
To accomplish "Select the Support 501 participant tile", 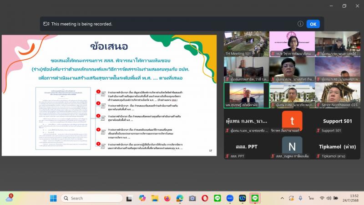I will 338,121.
